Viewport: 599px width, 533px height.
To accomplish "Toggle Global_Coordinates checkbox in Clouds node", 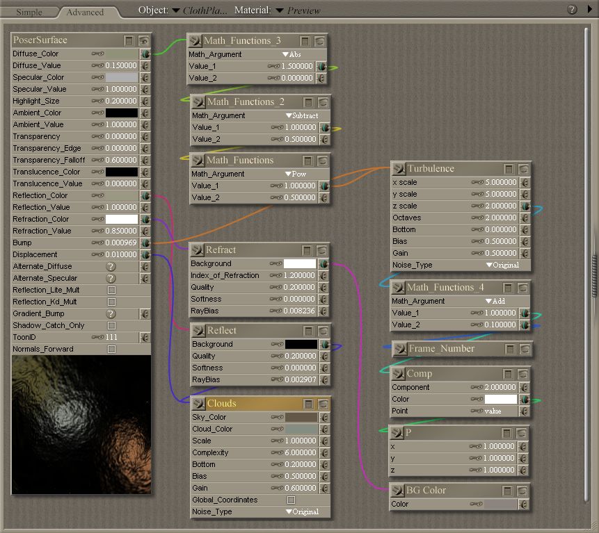I will pyautogui.click(x=291, y=500).
